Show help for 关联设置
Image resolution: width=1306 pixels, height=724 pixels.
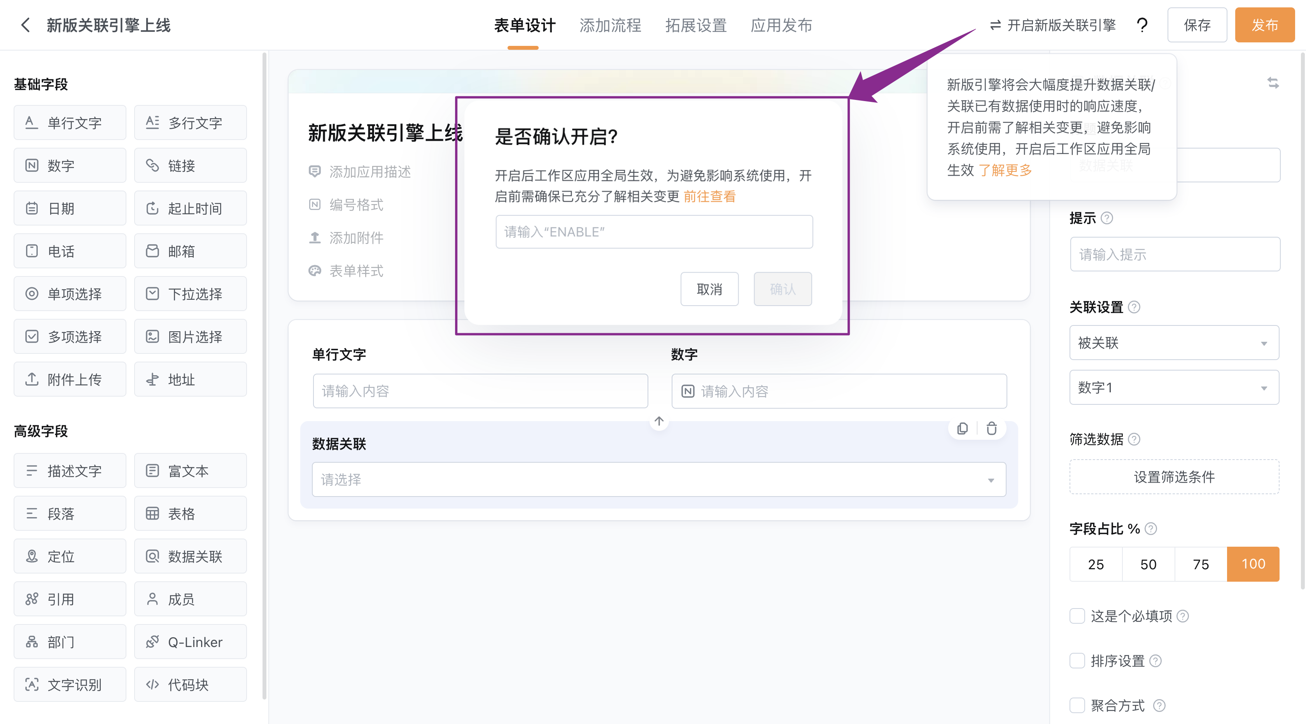click(x=1134, y=307)
